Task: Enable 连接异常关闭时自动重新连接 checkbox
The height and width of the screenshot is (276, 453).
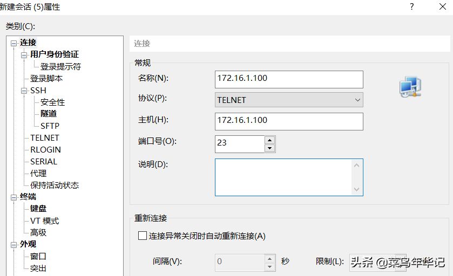Action: 143,236
